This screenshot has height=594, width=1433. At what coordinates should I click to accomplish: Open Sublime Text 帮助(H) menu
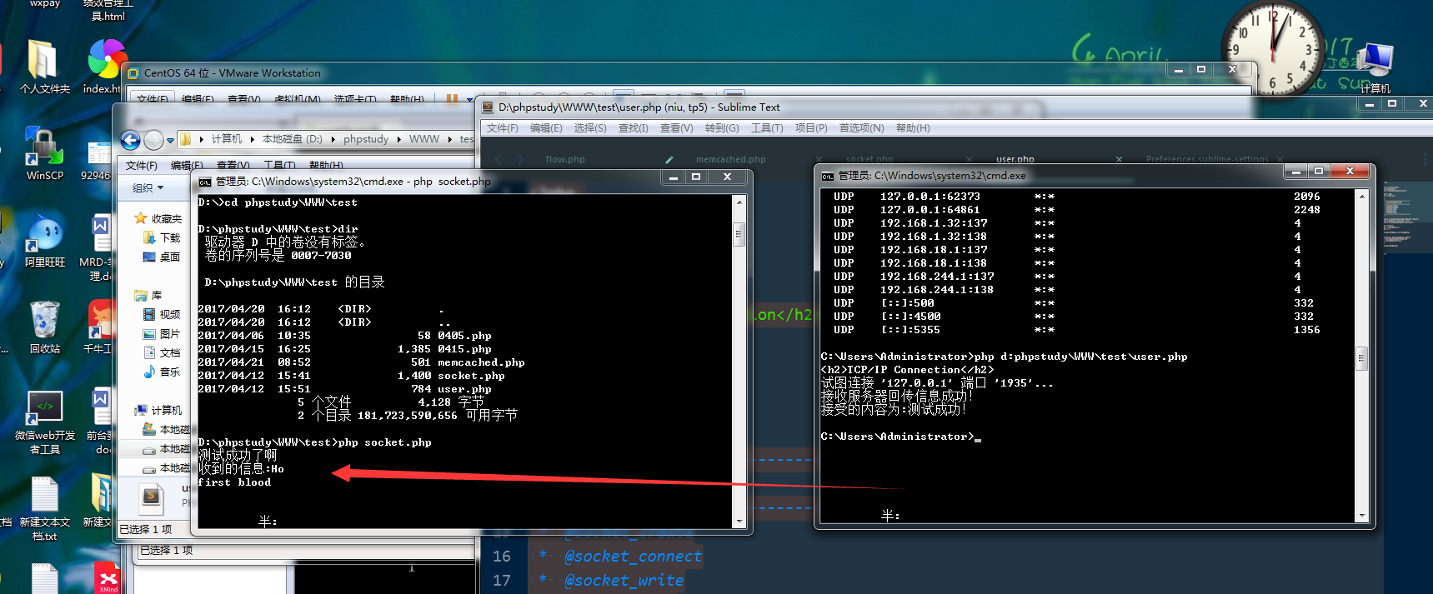click(x=913, y=128)
